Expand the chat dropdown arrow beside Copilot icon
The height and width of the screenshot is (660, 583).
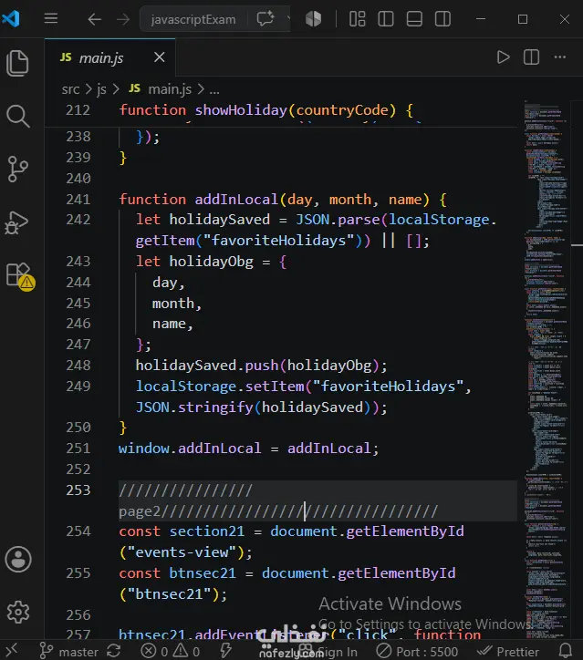pyautogui.click(x=288, y=18)
